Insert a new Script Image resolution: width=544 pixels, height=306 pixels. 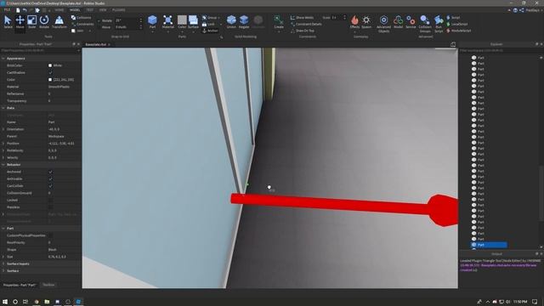click(x=453, y=17)
